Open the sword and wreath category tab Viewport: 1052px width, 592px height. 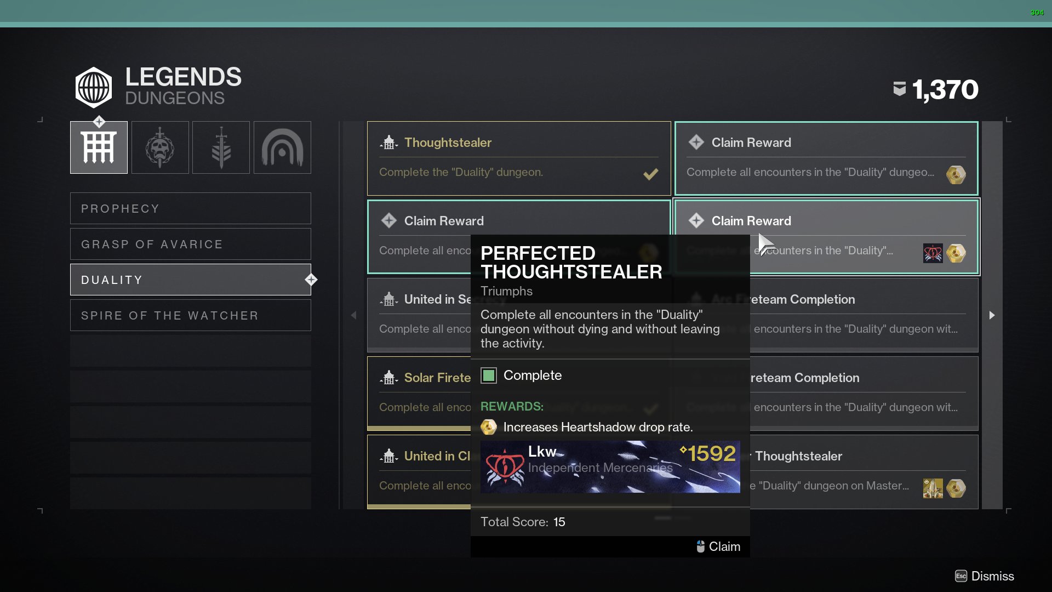(221, 147)
